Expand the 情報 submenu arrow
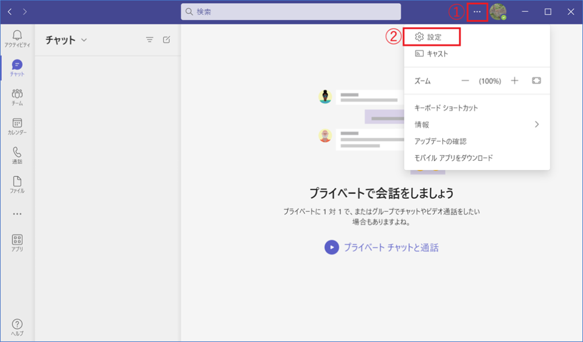The width and height of the screenshot is (583, 342). coord(536,124)
